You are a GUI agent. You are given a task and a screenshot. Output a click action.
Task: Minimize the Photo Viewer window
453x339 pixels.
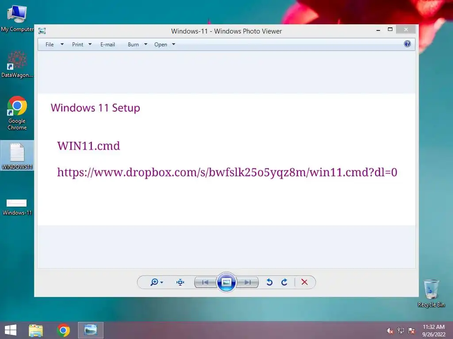[x=378, y=30]
